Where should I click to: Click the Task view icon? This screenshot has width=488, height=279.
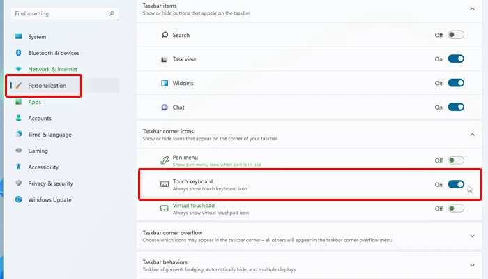coord(165,59)
